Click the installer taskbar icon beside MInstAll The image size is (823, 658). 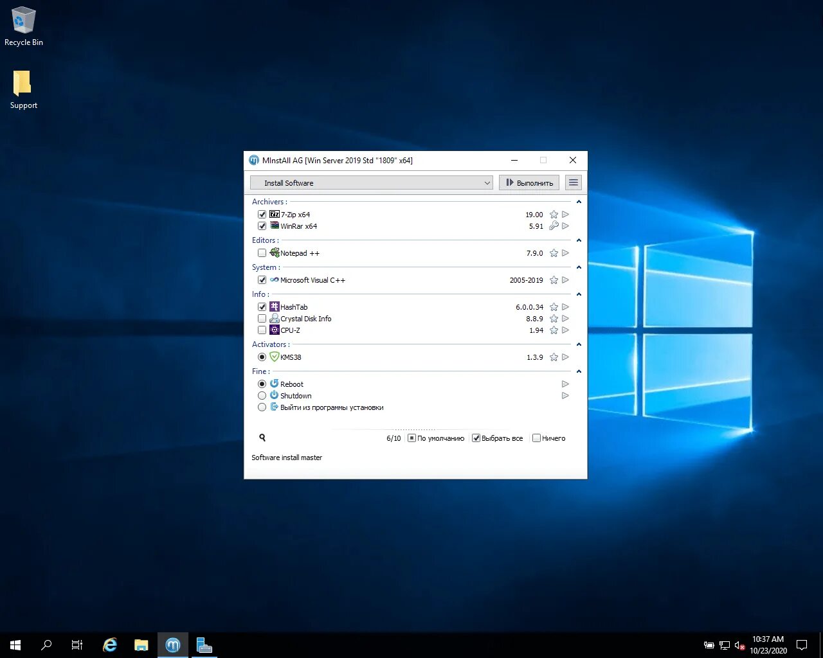pos(204,645)
